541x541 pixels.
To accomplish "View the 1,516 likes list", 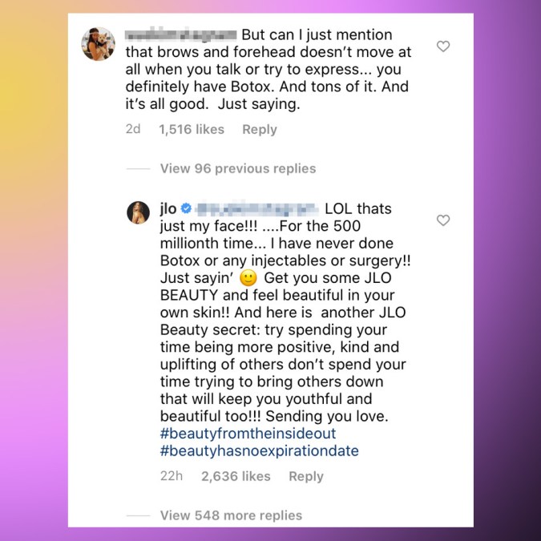I will [x=192, y=129].
